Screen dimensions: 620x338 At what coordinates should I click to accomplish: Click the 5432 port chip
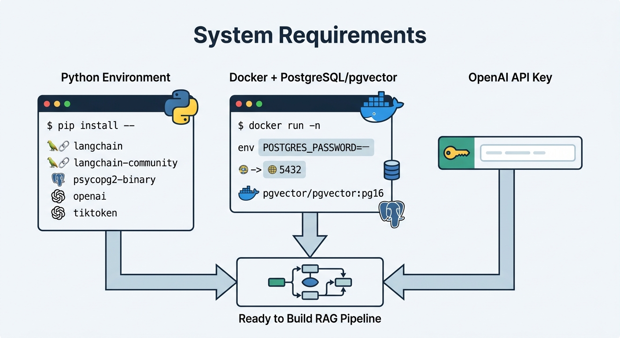(284, 170)
